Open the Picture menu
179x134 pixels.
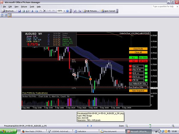24,7
